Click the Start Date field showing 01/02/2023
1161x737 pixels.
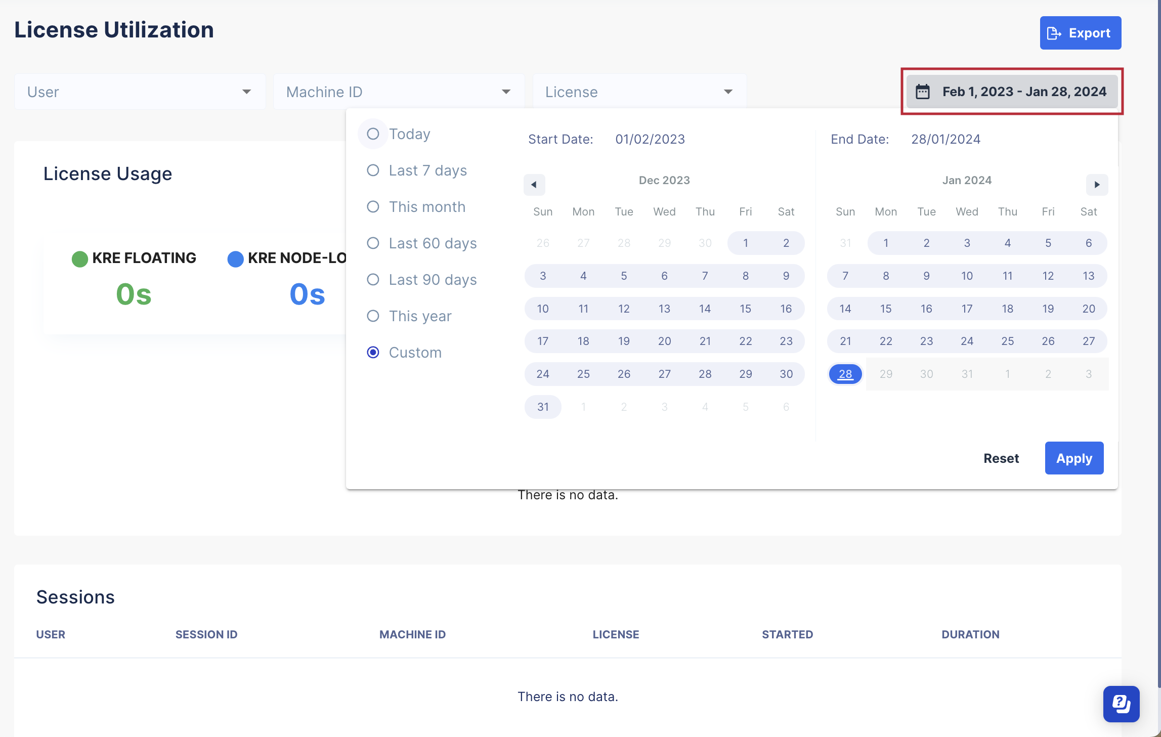tap(650, 139)
